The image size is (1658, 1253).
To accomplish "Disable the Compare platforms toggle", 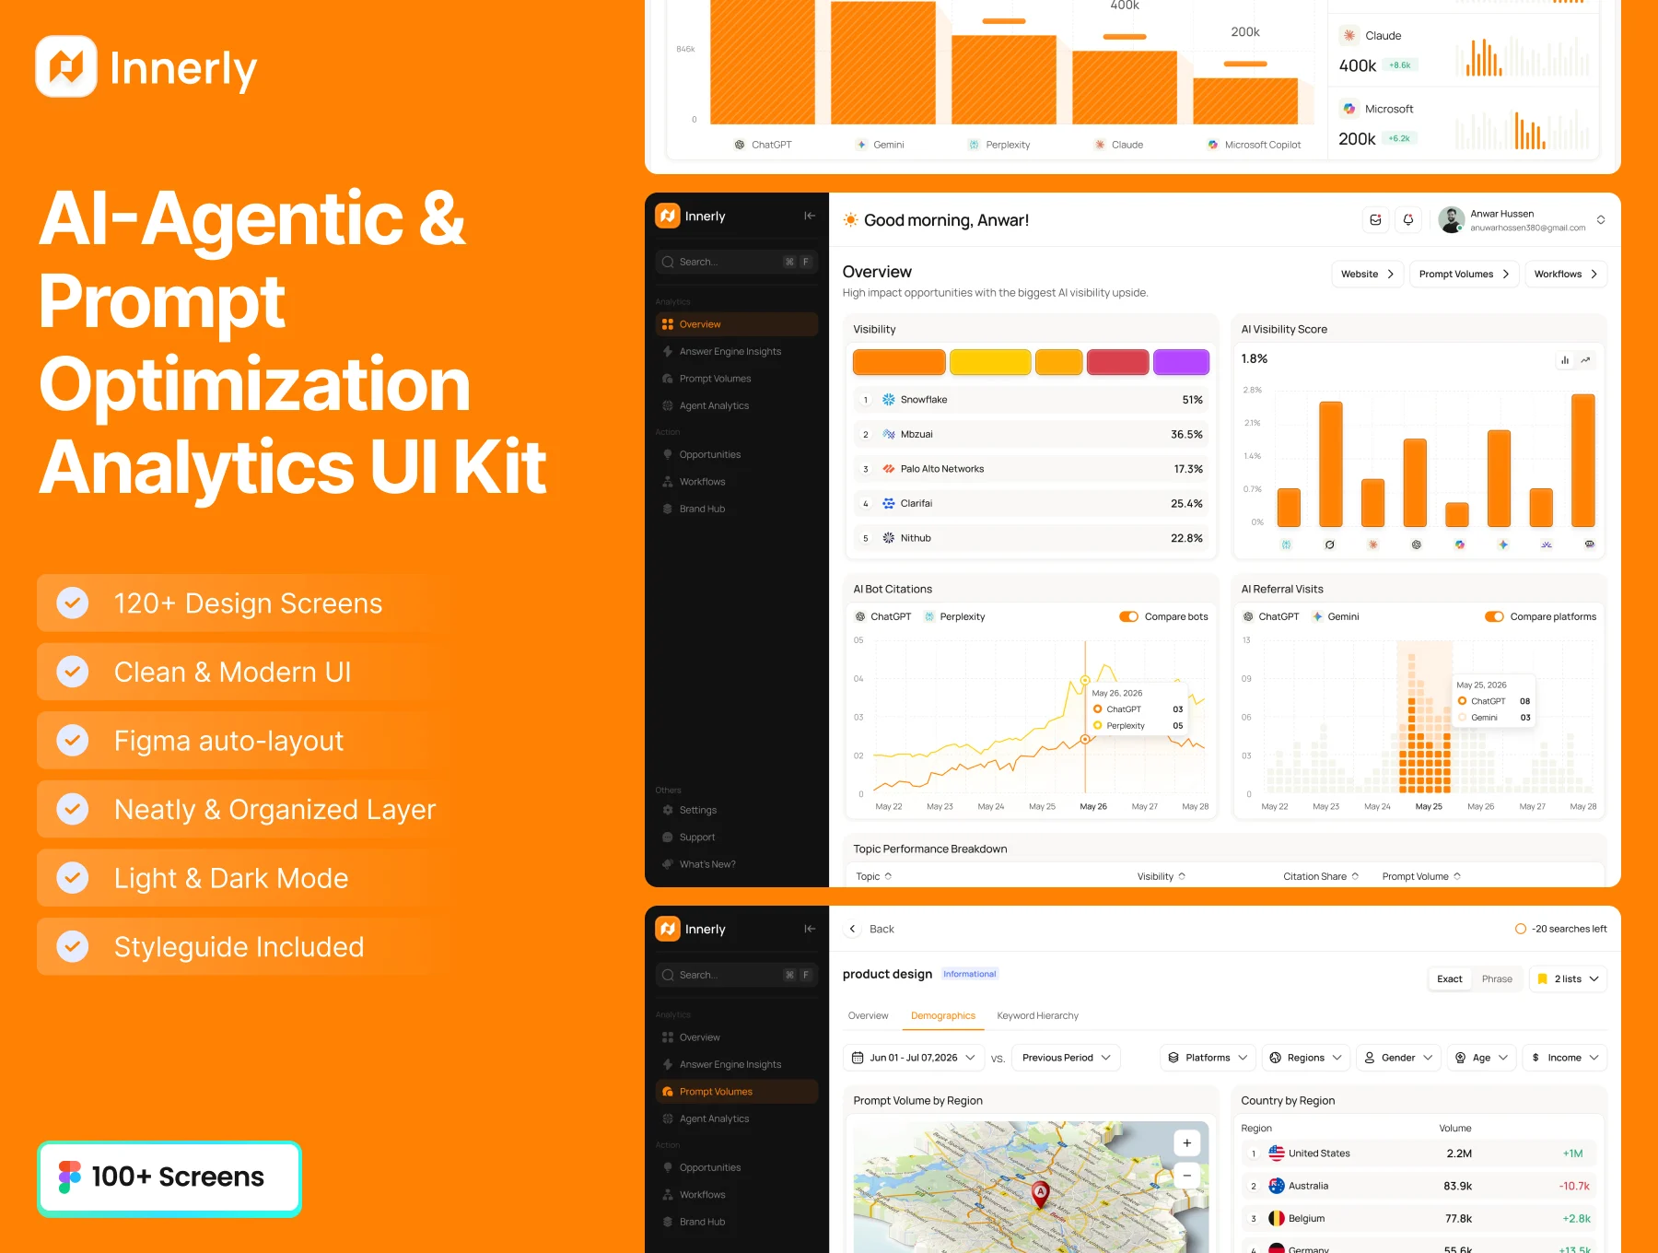I will point(1494,616).
